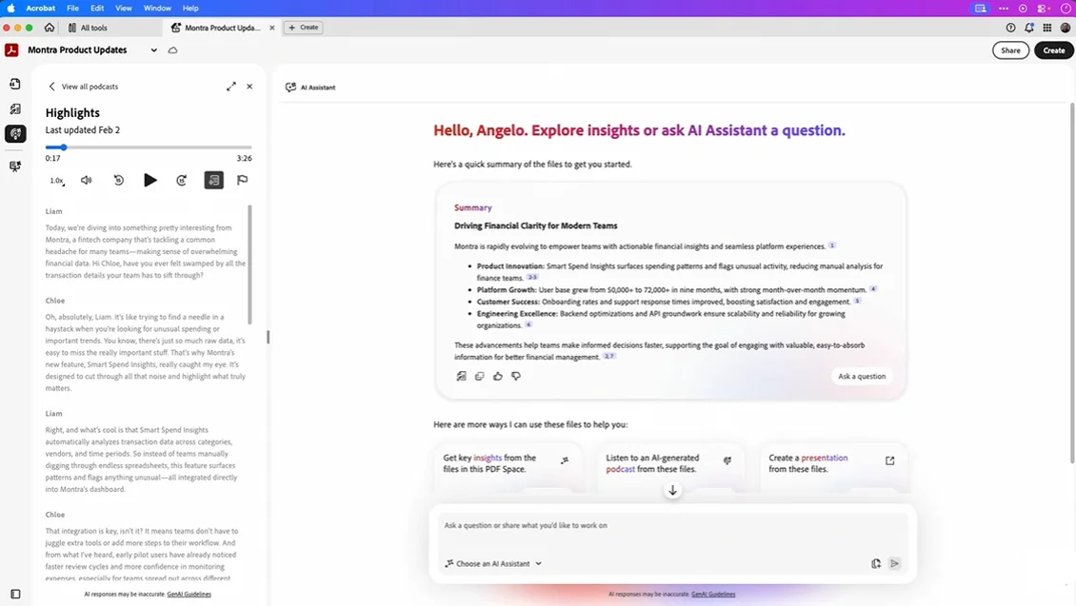Flag the podcast for reporting
This screenshot has width=1076, height=606.
point(242,181)
